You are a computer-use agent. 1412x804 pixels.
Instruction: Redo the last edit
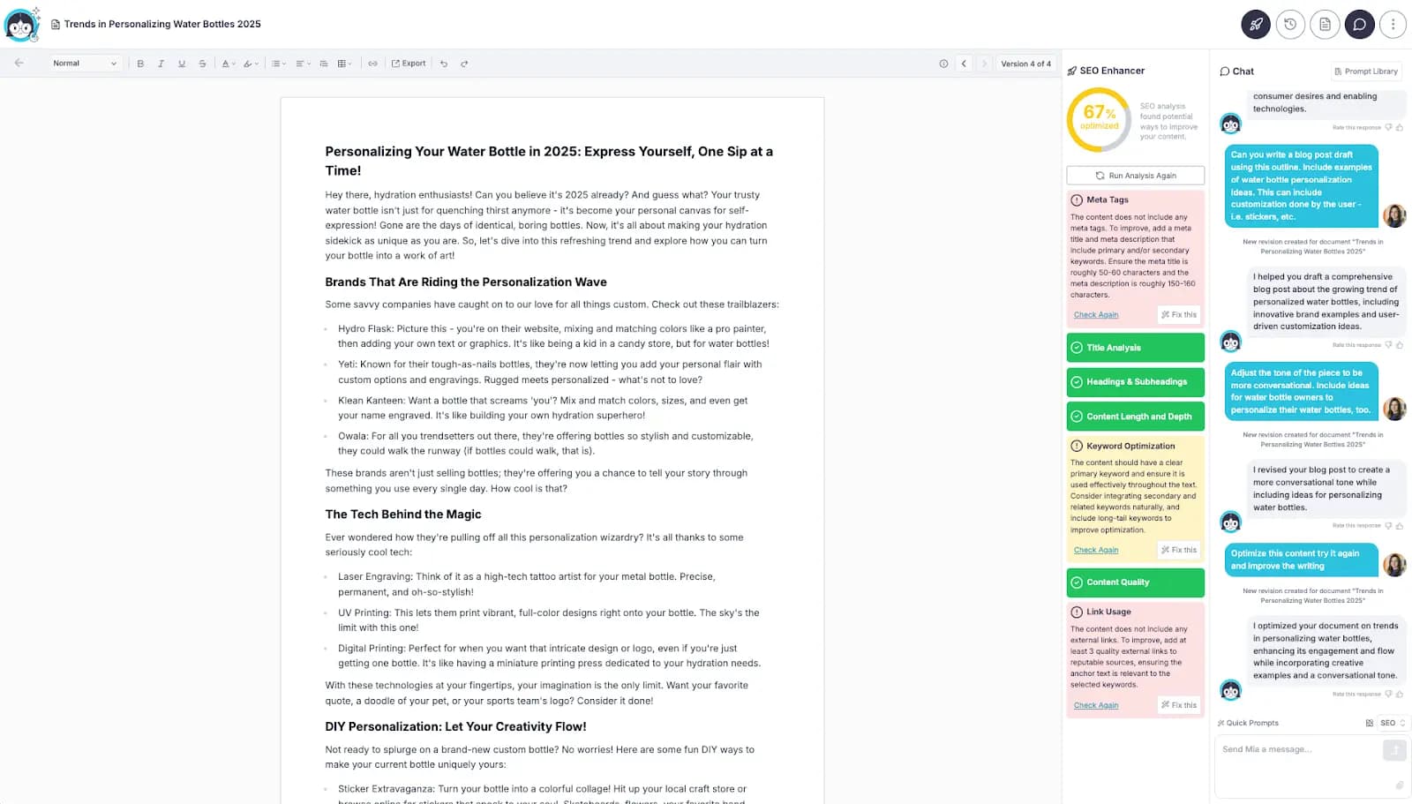464,64
